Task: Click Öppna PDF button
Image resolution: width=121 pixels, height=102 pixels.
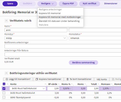Action: (x=68, y=4)
